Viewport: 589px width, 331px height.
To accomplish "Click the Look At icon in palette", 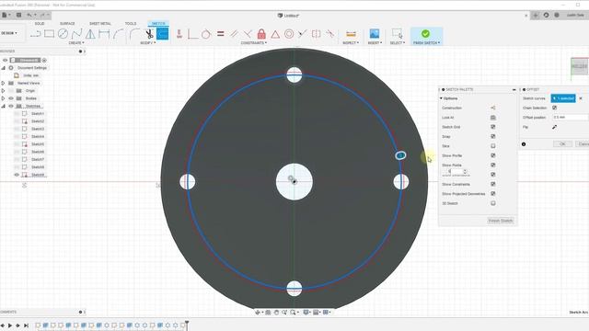I will [x=493, y=118].
